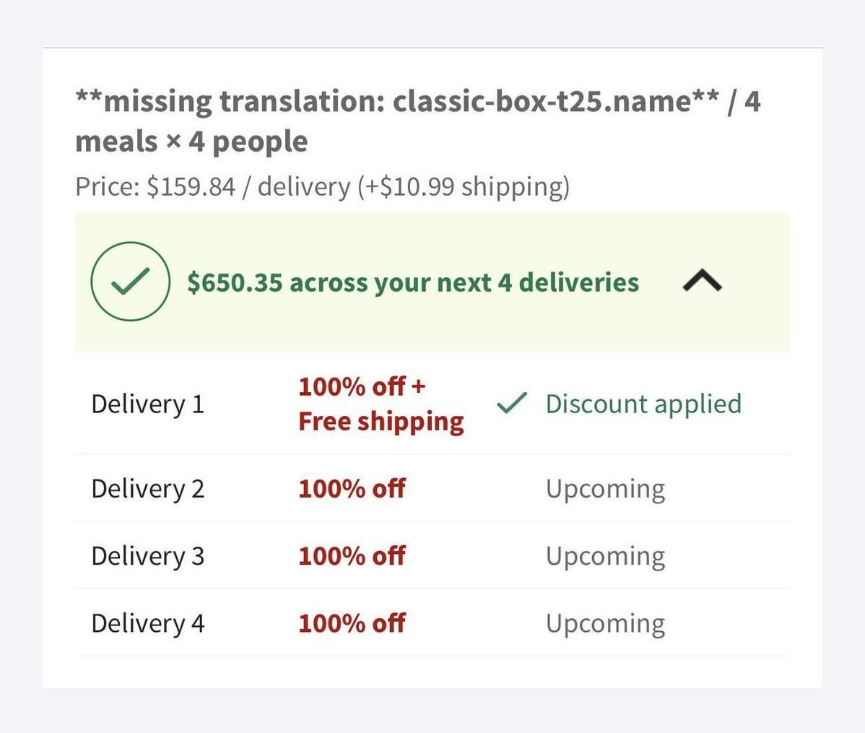
Task: Click the 100% off label for Delivery 2
Action: (x=352, y=489)
